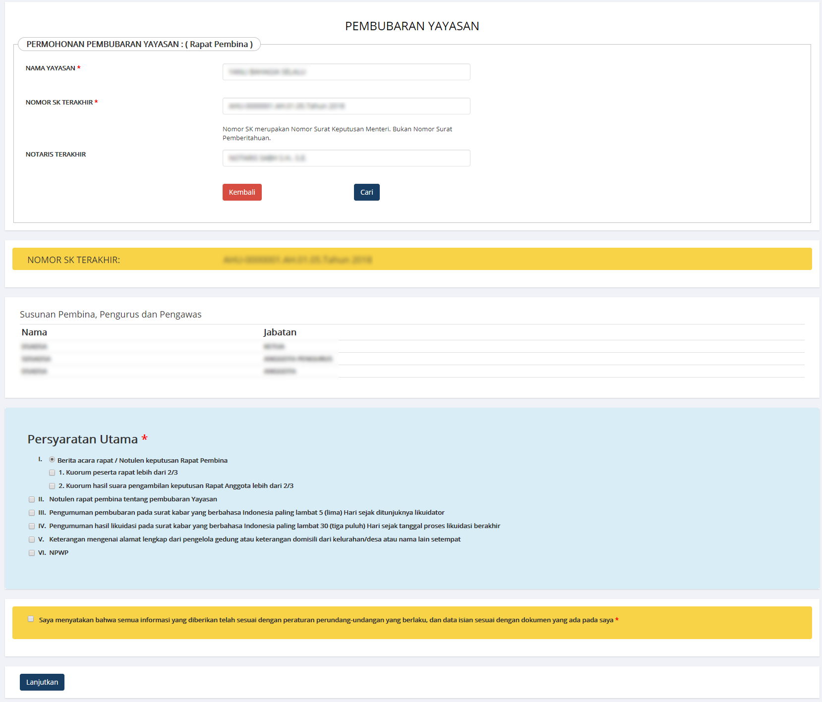Select Berita acara rapat radio button
The image size is (822, 702).
tap(52, 460)
